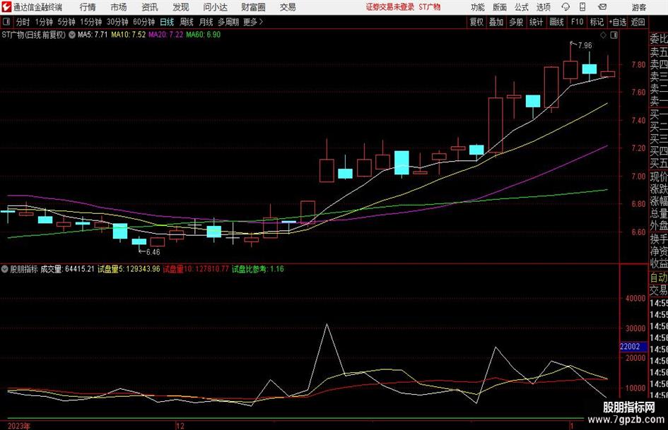Click the 多股 multi-stock button
Viewport: 668px width, 430px height.
point(516,22)
